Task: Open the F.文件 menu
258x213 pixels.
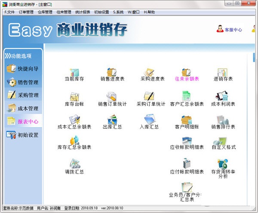Action: pyautogui.click(x=9, y=12)
